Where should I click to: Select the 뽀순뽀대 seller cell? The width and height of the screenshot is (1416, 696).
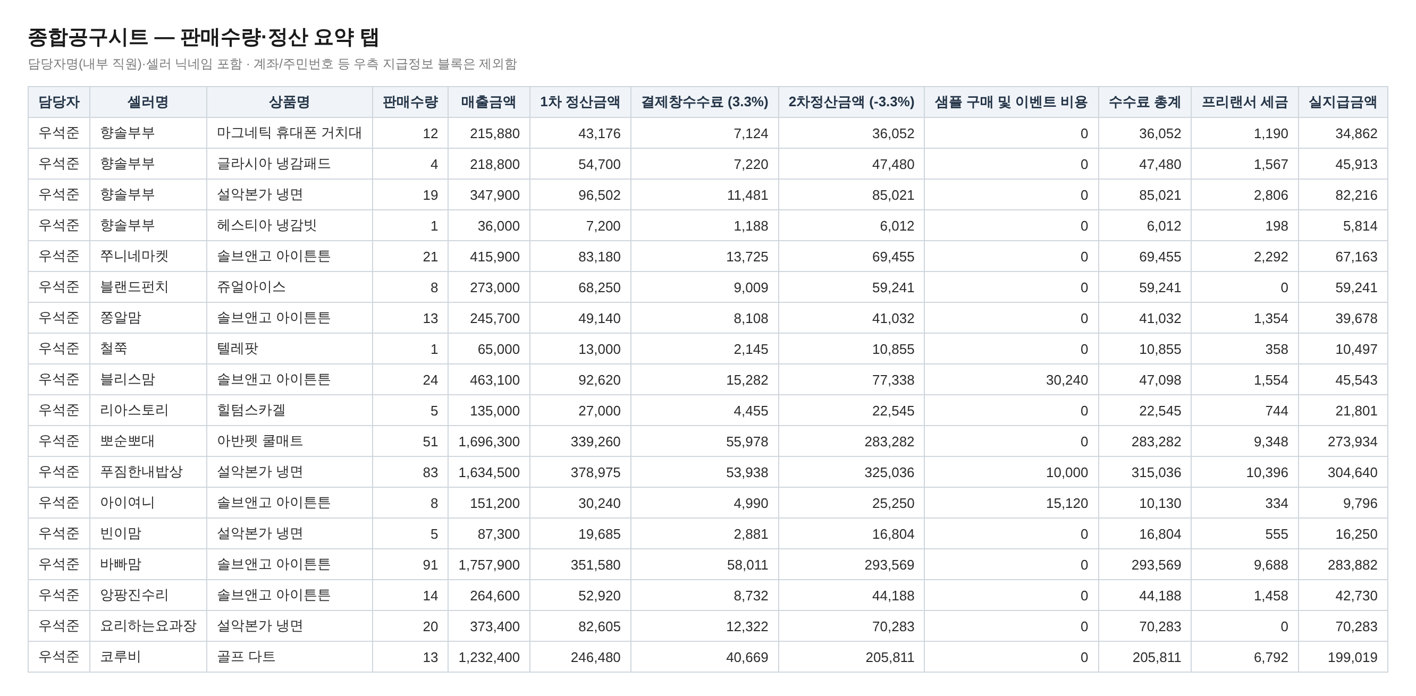(148, 440)
